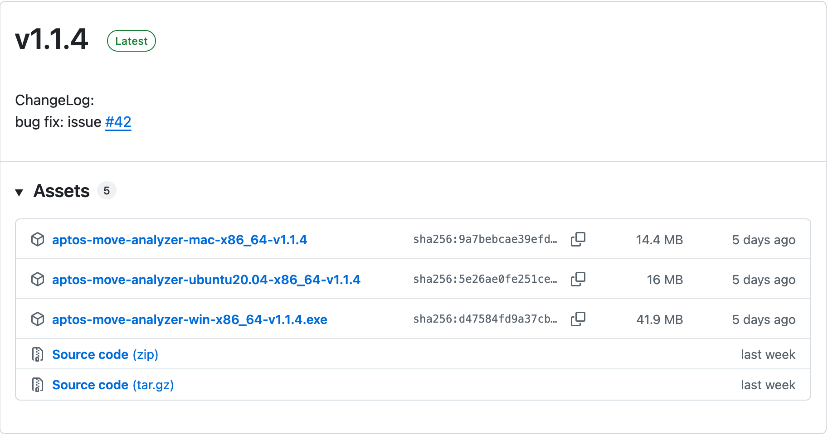Viewport: 828px width, 435px height.
Task: Click the Assets heading text
Action: pos(62,191)
